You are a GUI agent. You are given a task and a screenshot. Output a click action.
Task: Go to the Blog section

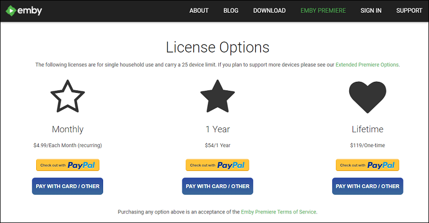(231, 11)
